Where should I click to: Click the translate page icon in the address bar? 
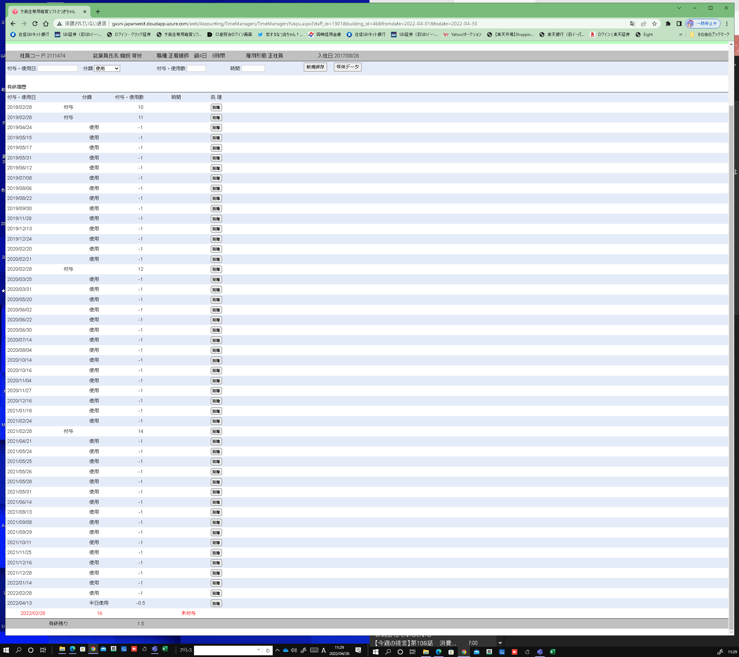[632, 24]
